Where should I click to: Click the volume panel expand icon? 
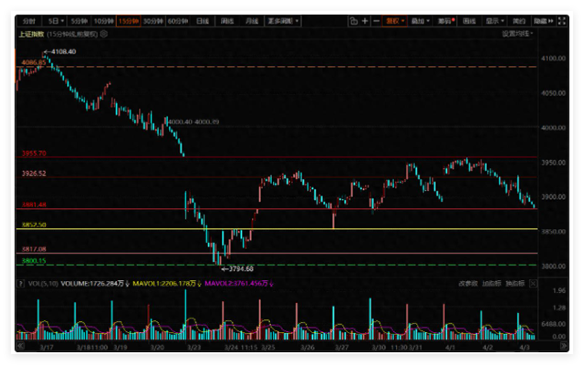533,283
